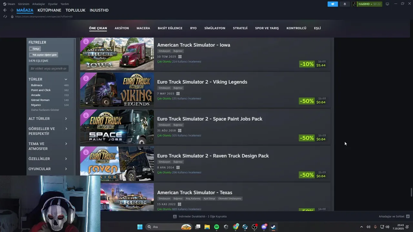Reload the store page with the refresh icon

click(5, 16)
